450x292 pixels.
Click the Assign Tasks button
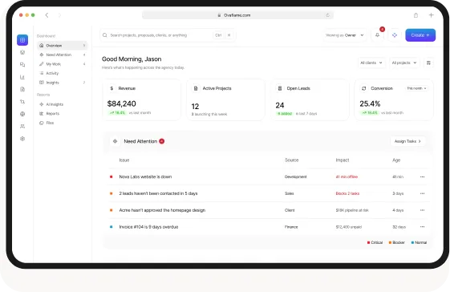pyautogui.click(x=407, y=141)
